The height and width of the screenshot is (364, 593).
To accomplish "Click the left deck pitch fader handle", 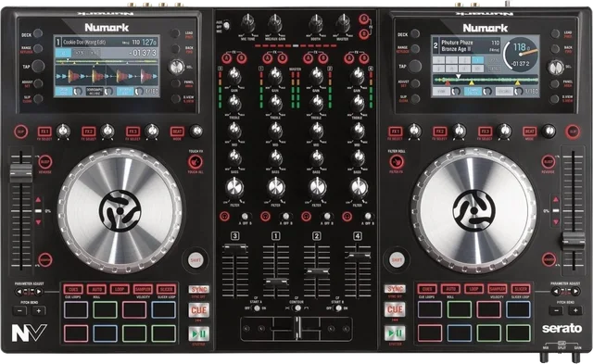I will 21,173.
